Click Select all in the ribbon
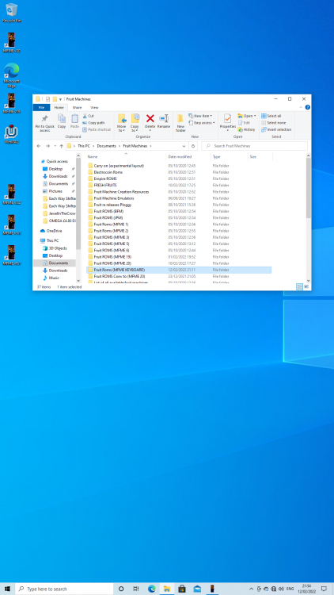 point(271,116)
